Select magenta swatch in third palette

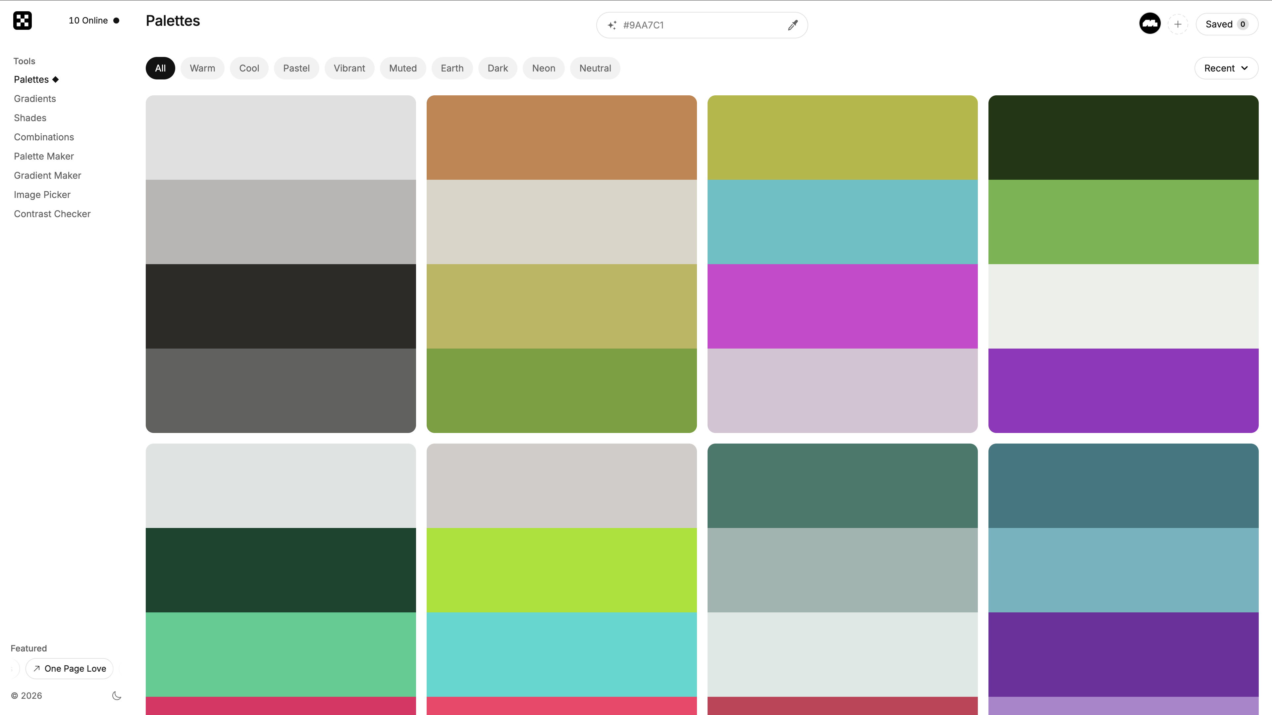[842, 307]
